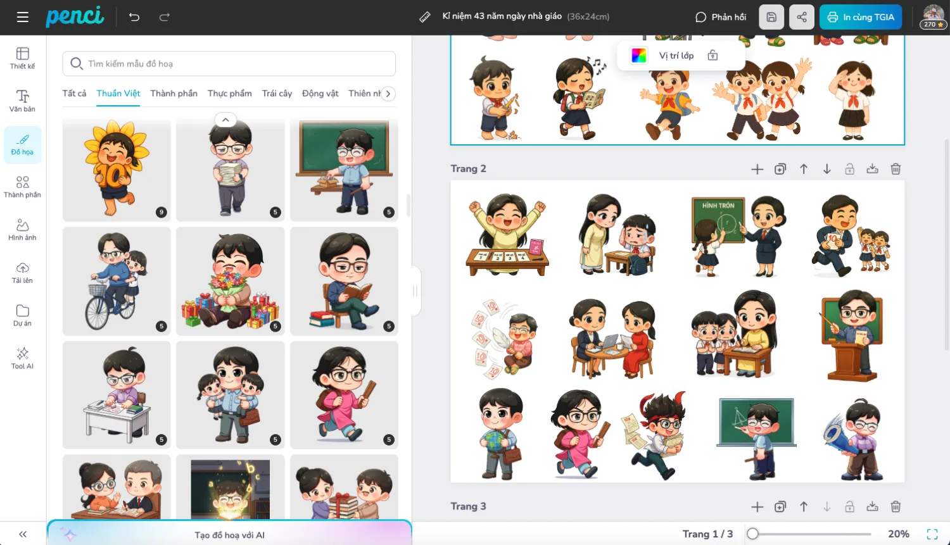This screenshot has height=545, width=950.
Task: Open the Tool AI sidebar panel
Action: point(22,358)
